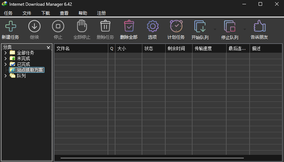Image resolution: width=284 pixels, height=162 pixels.
Task: Click the Delete All (删除全部) icon
Action: click(129, 26)
